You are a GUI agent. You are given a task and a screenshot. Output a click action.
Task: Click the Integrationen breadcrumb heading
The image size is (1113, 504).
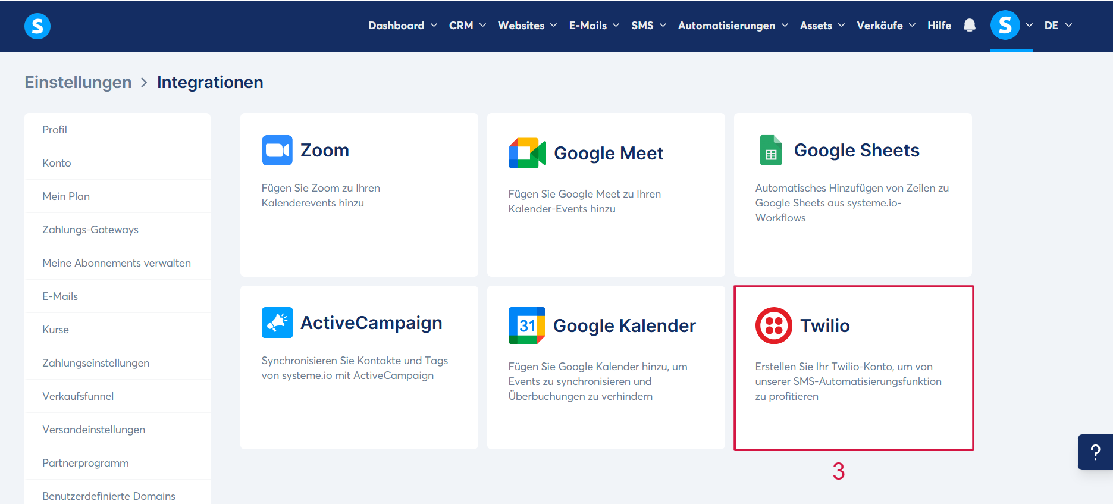tap(210, 82)
